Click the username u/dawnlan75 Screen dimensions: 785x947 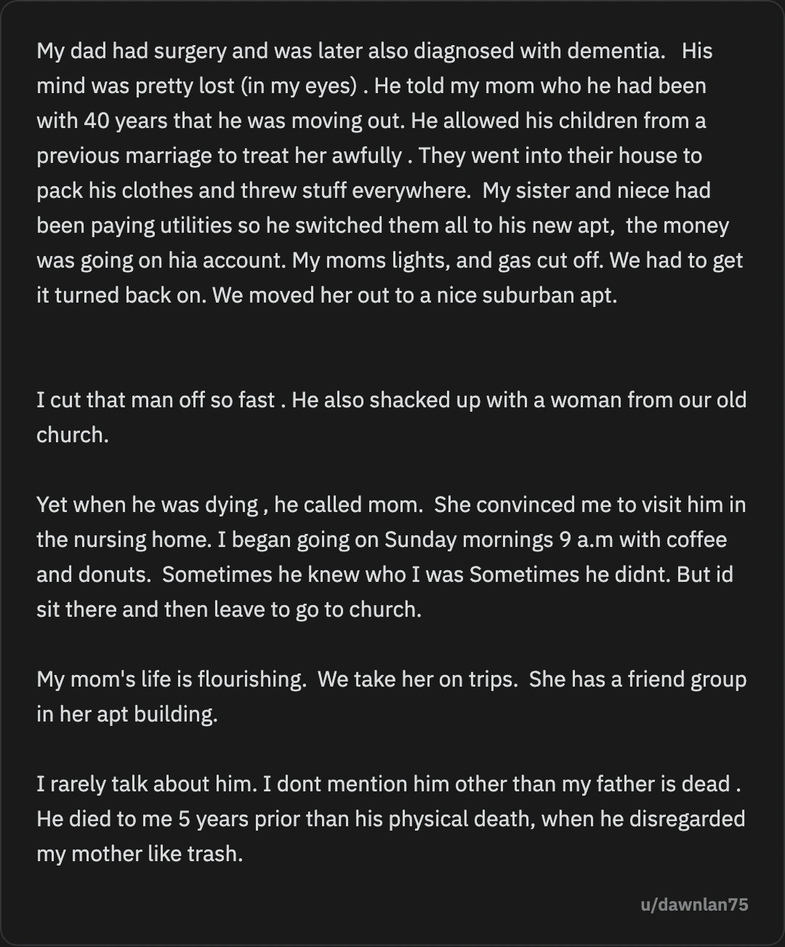694,905
